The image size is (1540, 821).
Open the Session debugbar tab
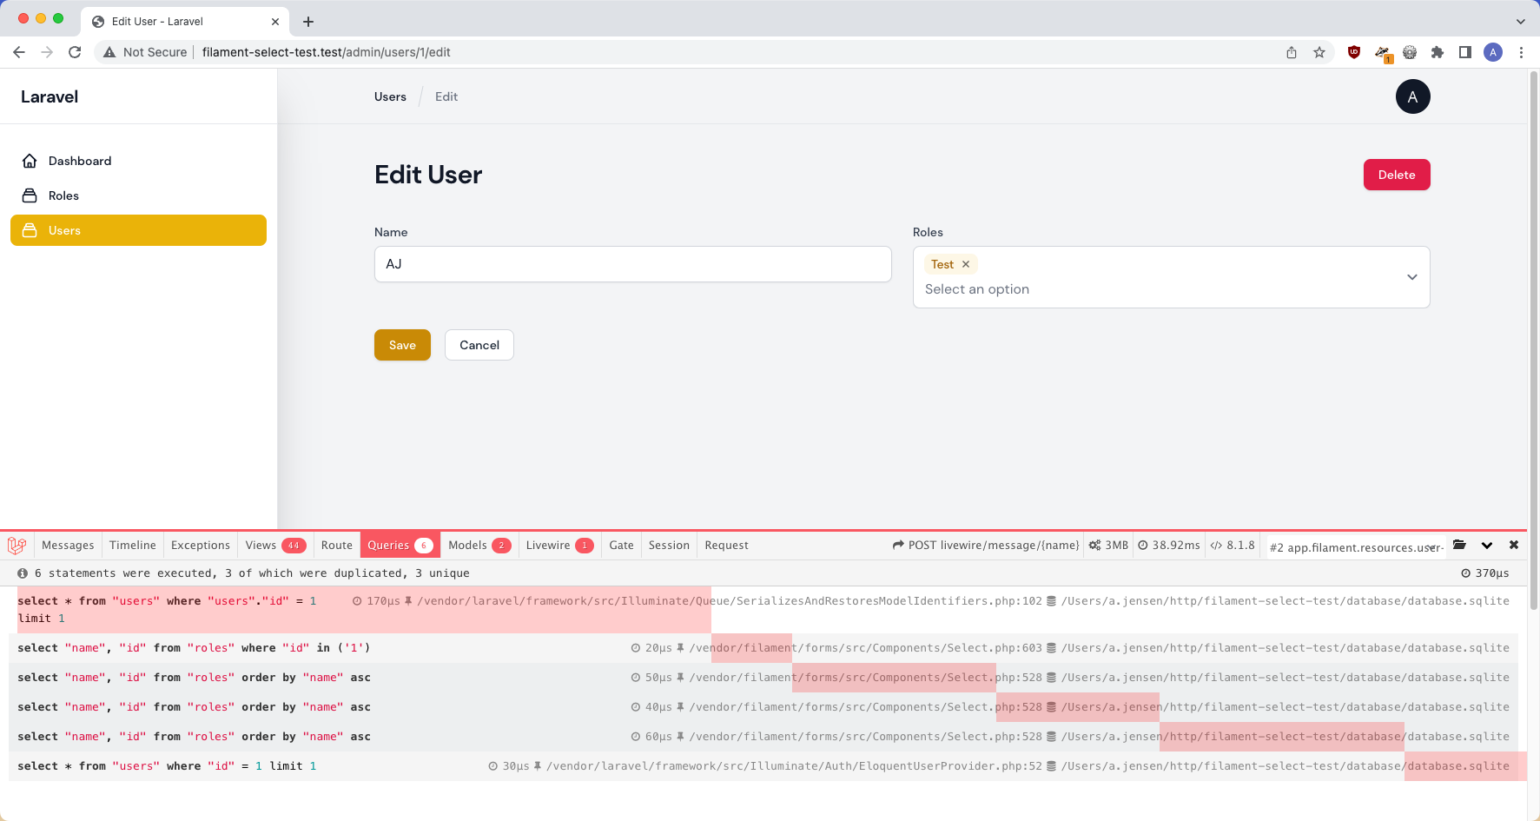(669, 546)
